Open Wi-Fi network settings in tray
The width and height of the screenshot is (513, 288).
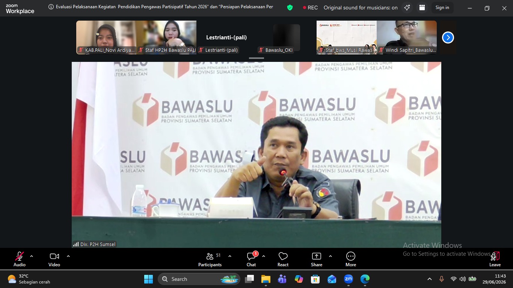click(454, 279)
